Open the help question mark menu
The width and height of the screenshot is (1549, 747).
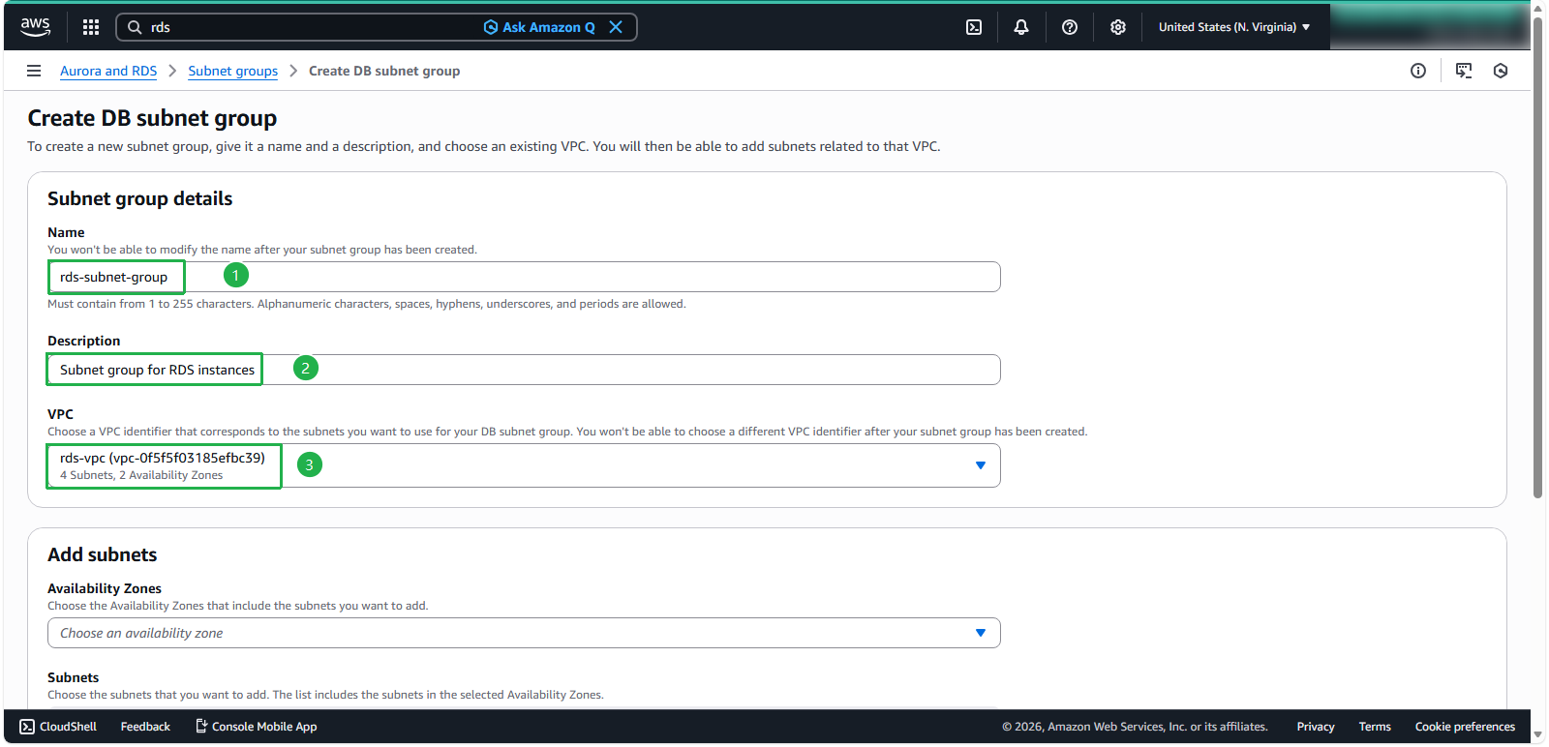point(1070,27)
